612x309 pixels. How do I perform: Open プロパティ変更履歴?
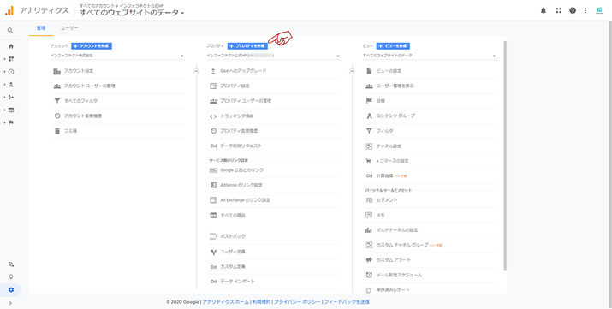(273, 131)
